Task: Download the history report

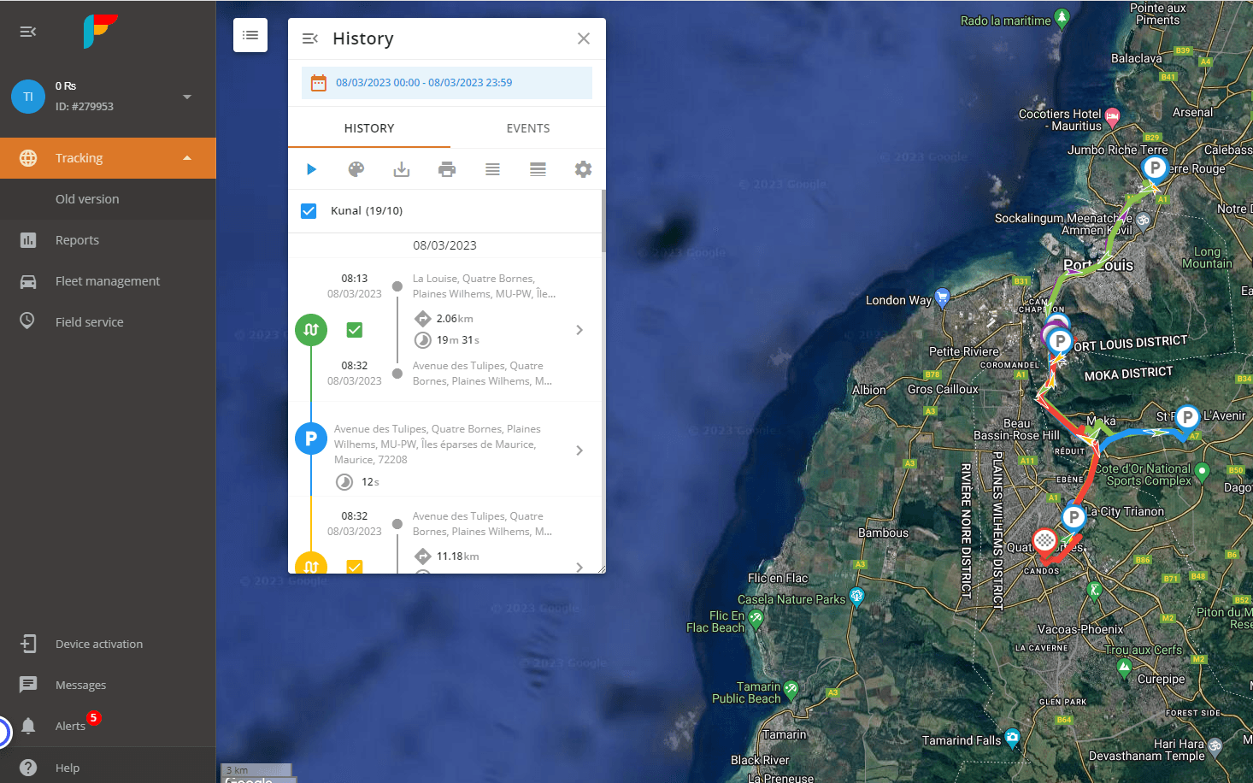Action: point(402,169)
